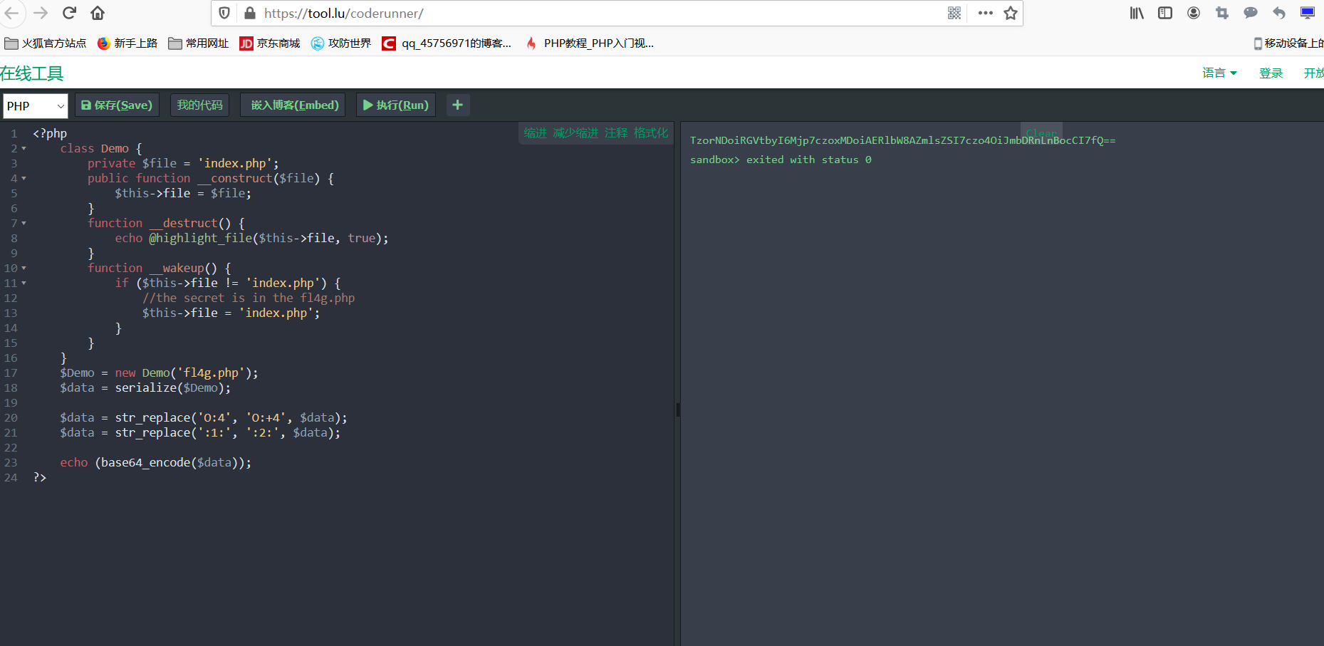The width and height of the screenshot is (1324, 646).
Task: Run code with 执行(Run) button
Action: pos(395,105)
